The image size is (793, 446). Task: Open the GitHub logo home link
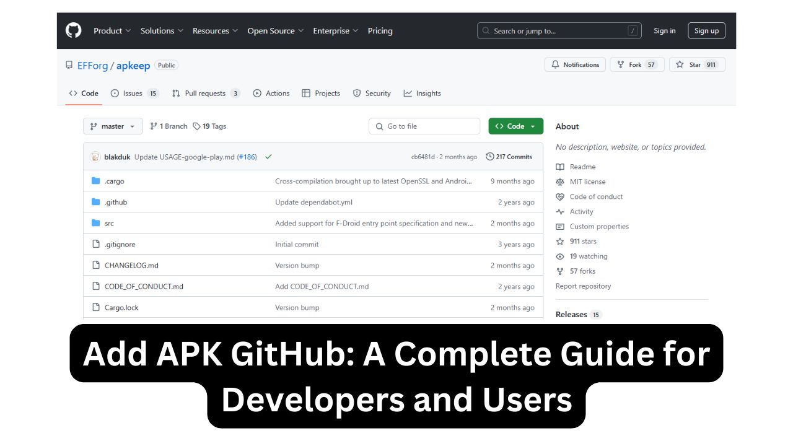pyautogui.click(x=74, y=30)
